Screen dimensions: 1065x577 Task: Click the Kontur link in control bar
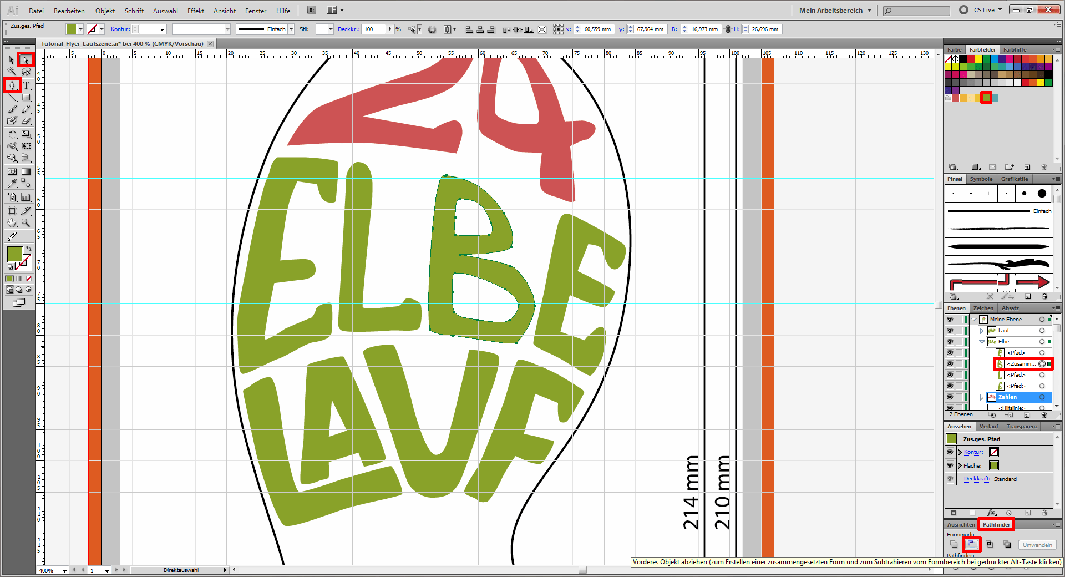coord(120,29)
